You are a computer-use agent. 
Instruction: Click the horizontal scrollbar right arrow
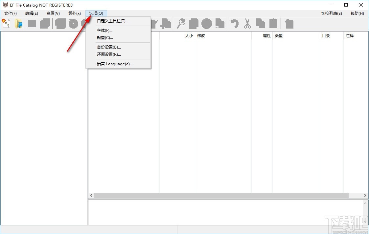(x=365, y=195)
